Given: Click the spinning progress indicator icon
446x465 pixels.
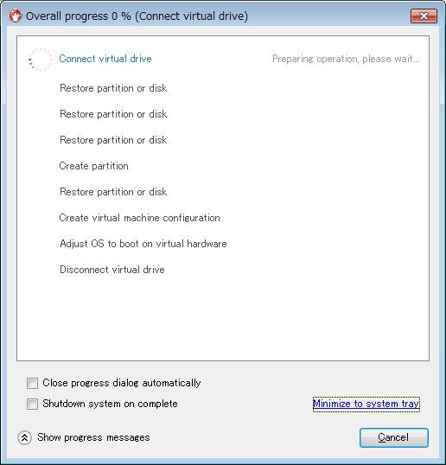Looking at the screenshot, I should tap(40, 60).
